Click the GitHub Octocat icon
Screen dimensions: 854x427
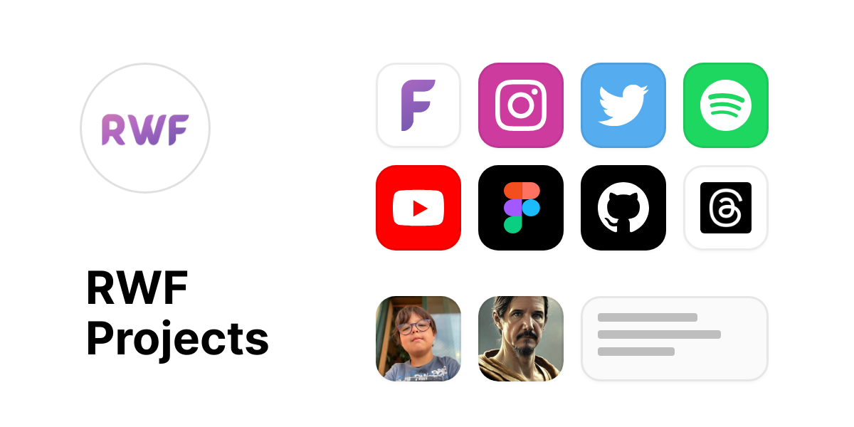623,208
